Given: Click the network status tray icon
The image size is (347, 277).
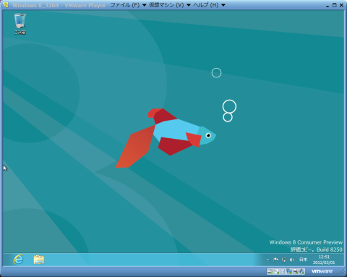Looking at the screenshot, I should pyautogui.click(x=284, y=260).
